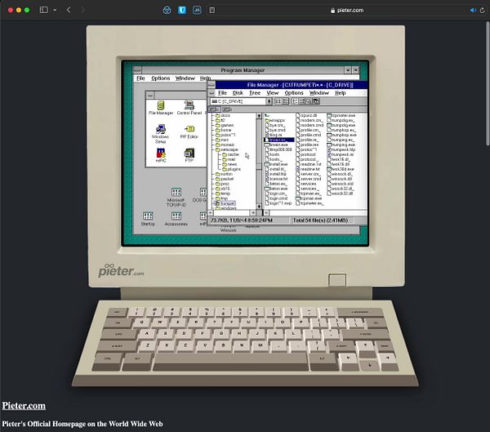Click the sort by type toolbar icon
The width and height of the screenshot is (490, 432).
click(x=301, y=101)
